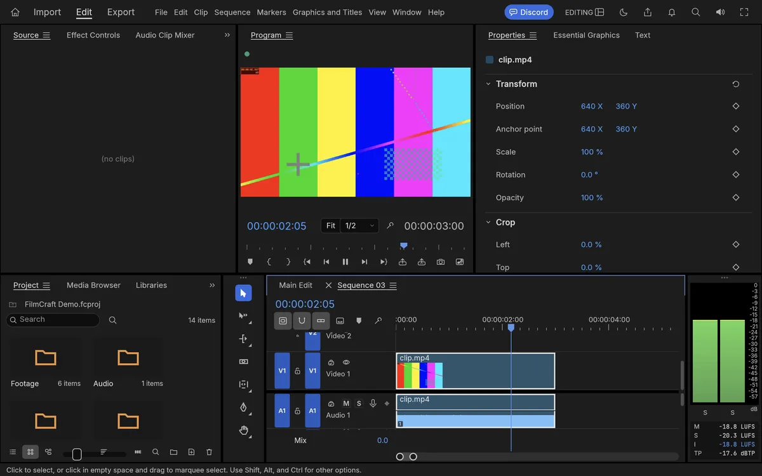Export frame with camera icon

point(441,261)
